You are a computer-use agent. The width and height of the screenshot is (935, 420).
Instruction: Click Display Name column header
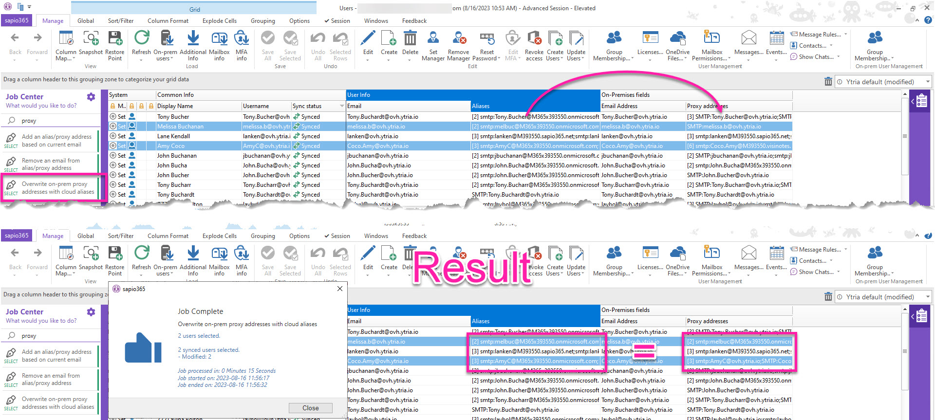click(x=199, y=106)
